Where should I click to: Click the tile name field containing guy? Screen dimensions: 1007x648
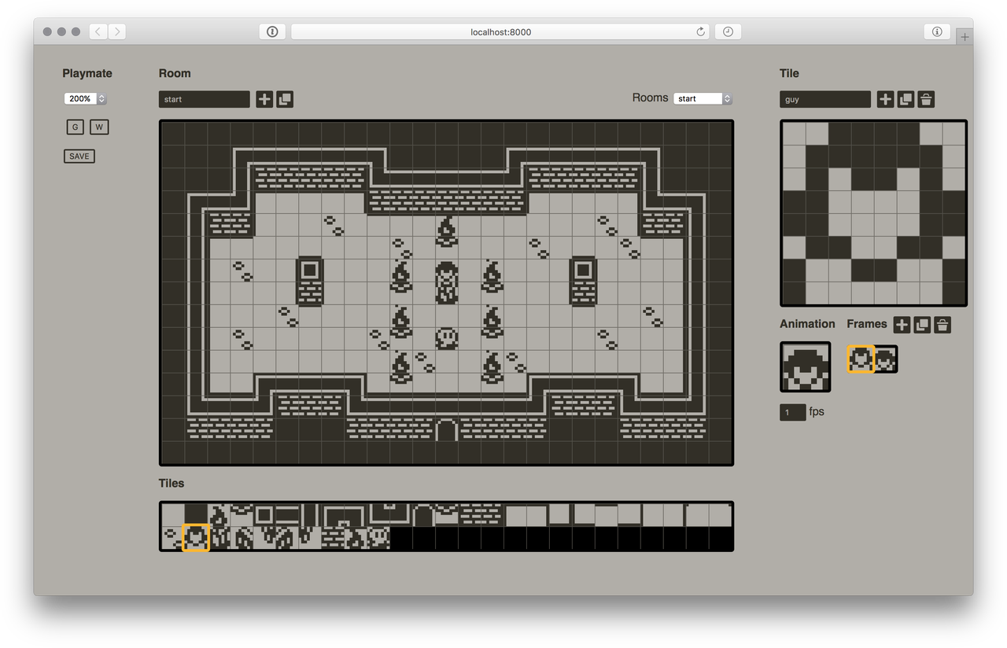pyautogui.click(x=824, y=99)
